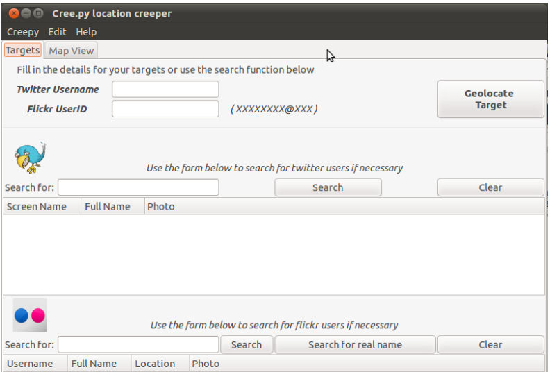Click the Cree.py location creeper title

112,14
